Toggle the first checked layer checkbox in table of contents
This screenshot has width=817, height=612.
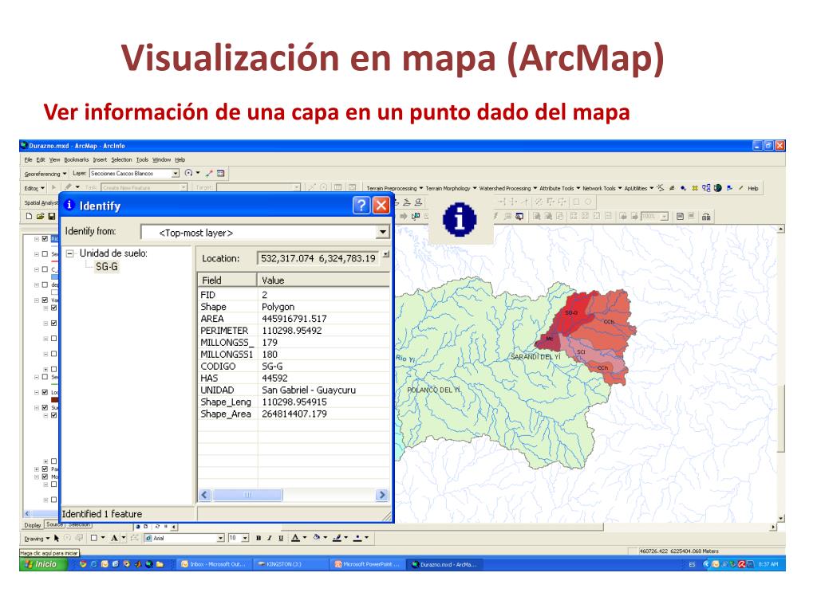pos(45,239)
